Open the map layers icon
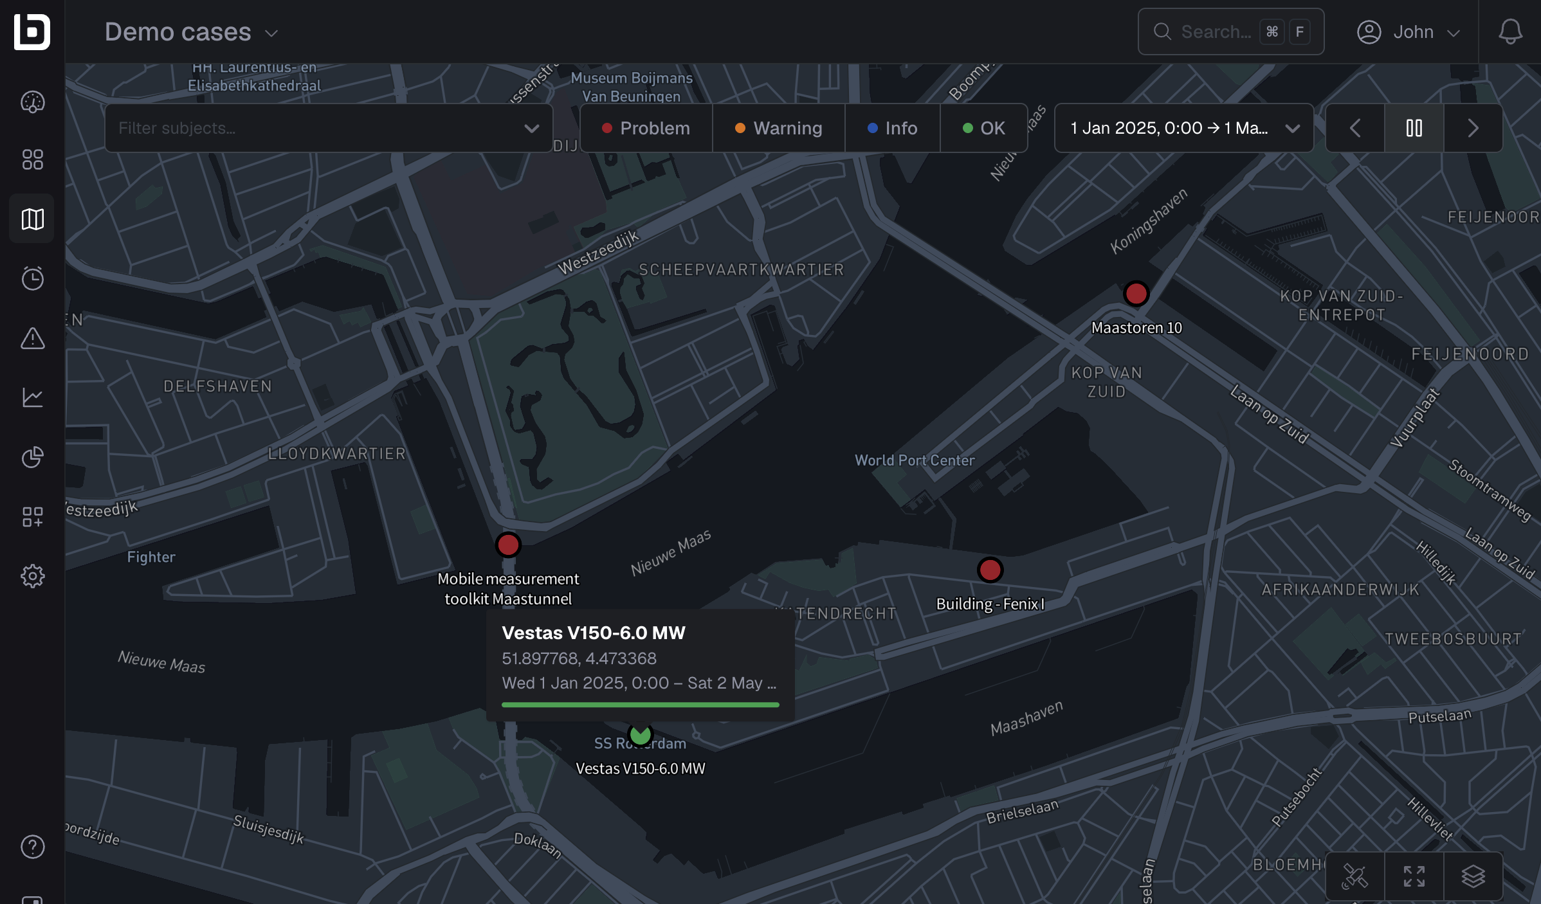1541x904 pixels. coord(1473,876)
